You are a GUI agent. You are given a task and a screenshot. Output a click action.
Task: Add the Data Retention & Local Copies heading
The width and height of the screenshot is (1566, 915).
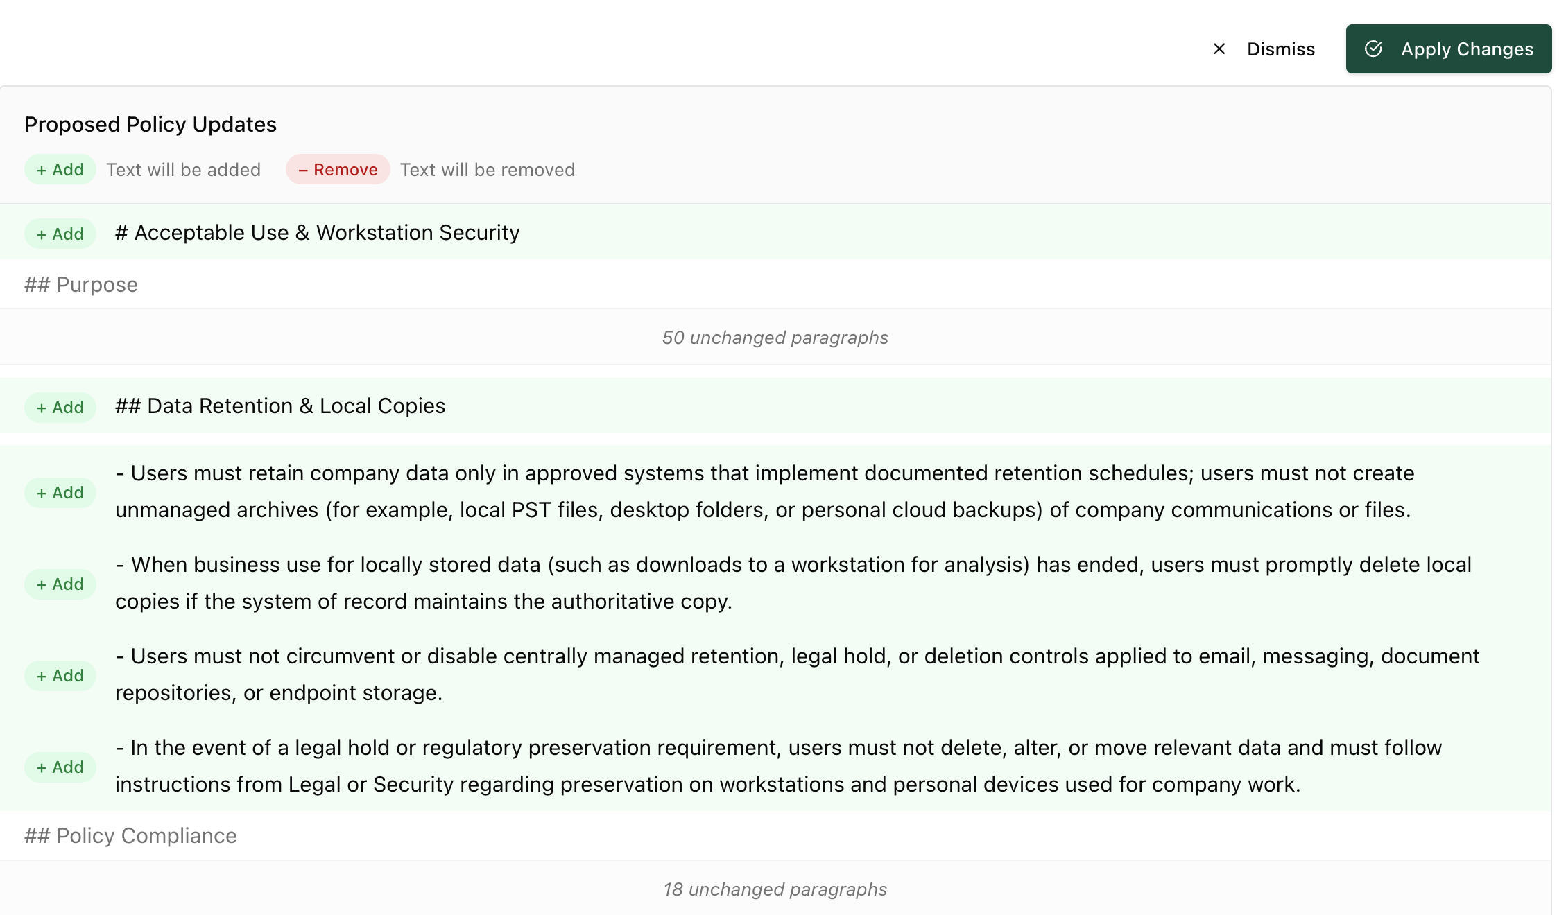tap(60, 407)
